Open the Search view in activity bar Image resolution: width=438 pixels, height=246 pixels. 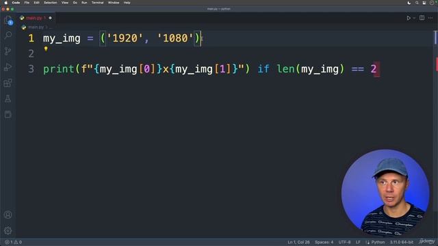pyautogui.click(x=8, y=35)
